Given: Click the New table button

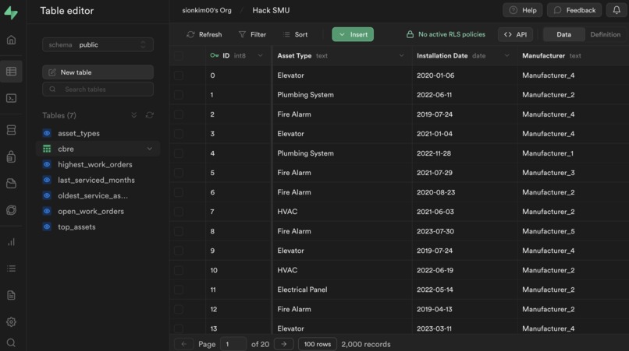Looking at the screenshot, I should tap(98, 72).
